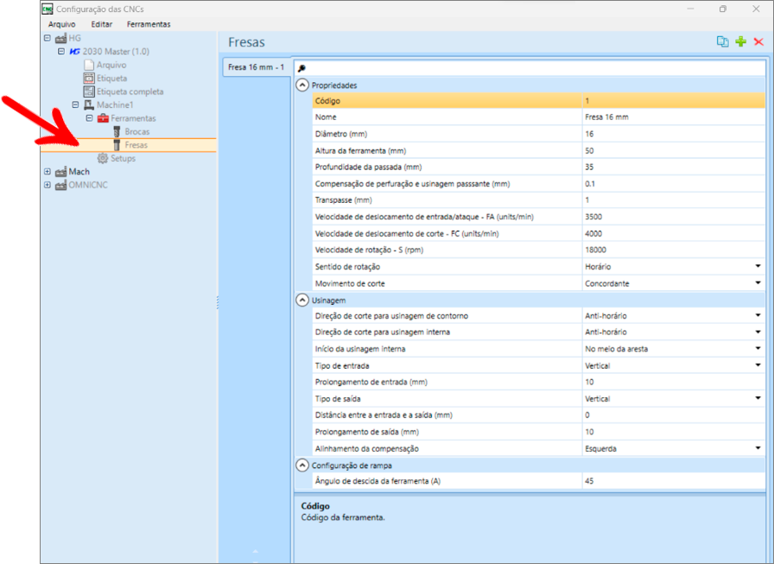Click the wrench search icon above properties
The height and width of the screenshot is (564, 774).
coord(301,68)
